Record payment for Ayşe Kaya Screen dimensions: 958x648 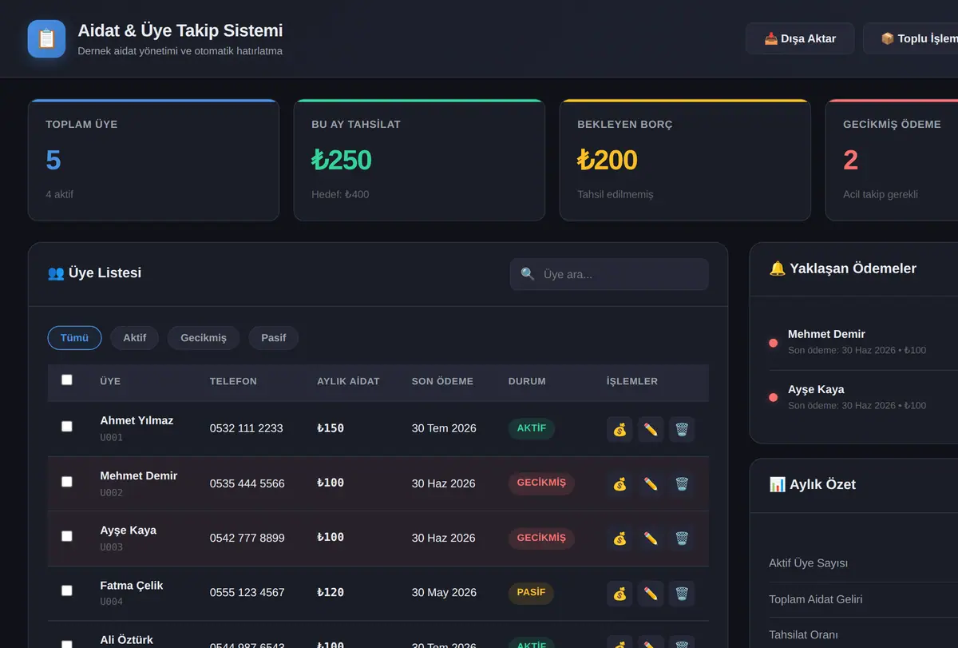[x=620, y=539]
